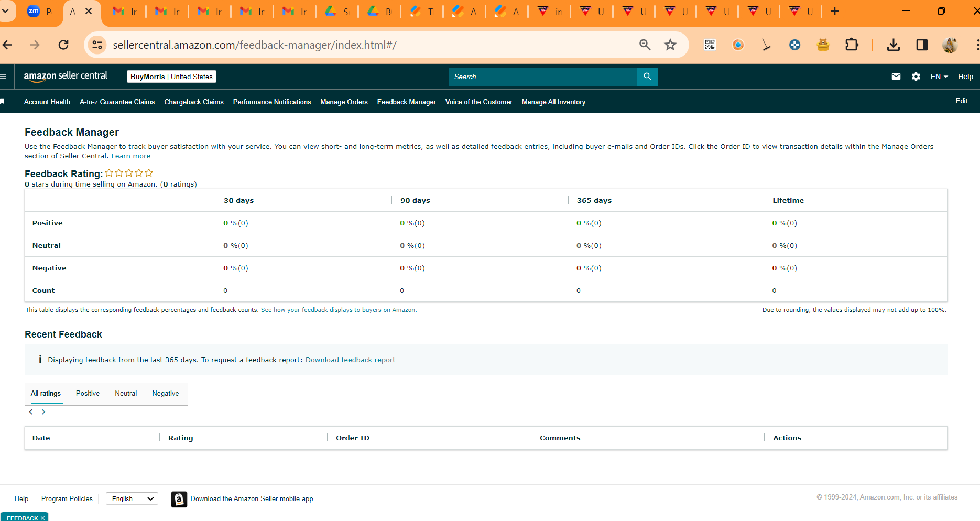Image resolution: width=980 pixels, height=521 pixels.
Task: Select the All ratings tab
Action: coord(46,394)
